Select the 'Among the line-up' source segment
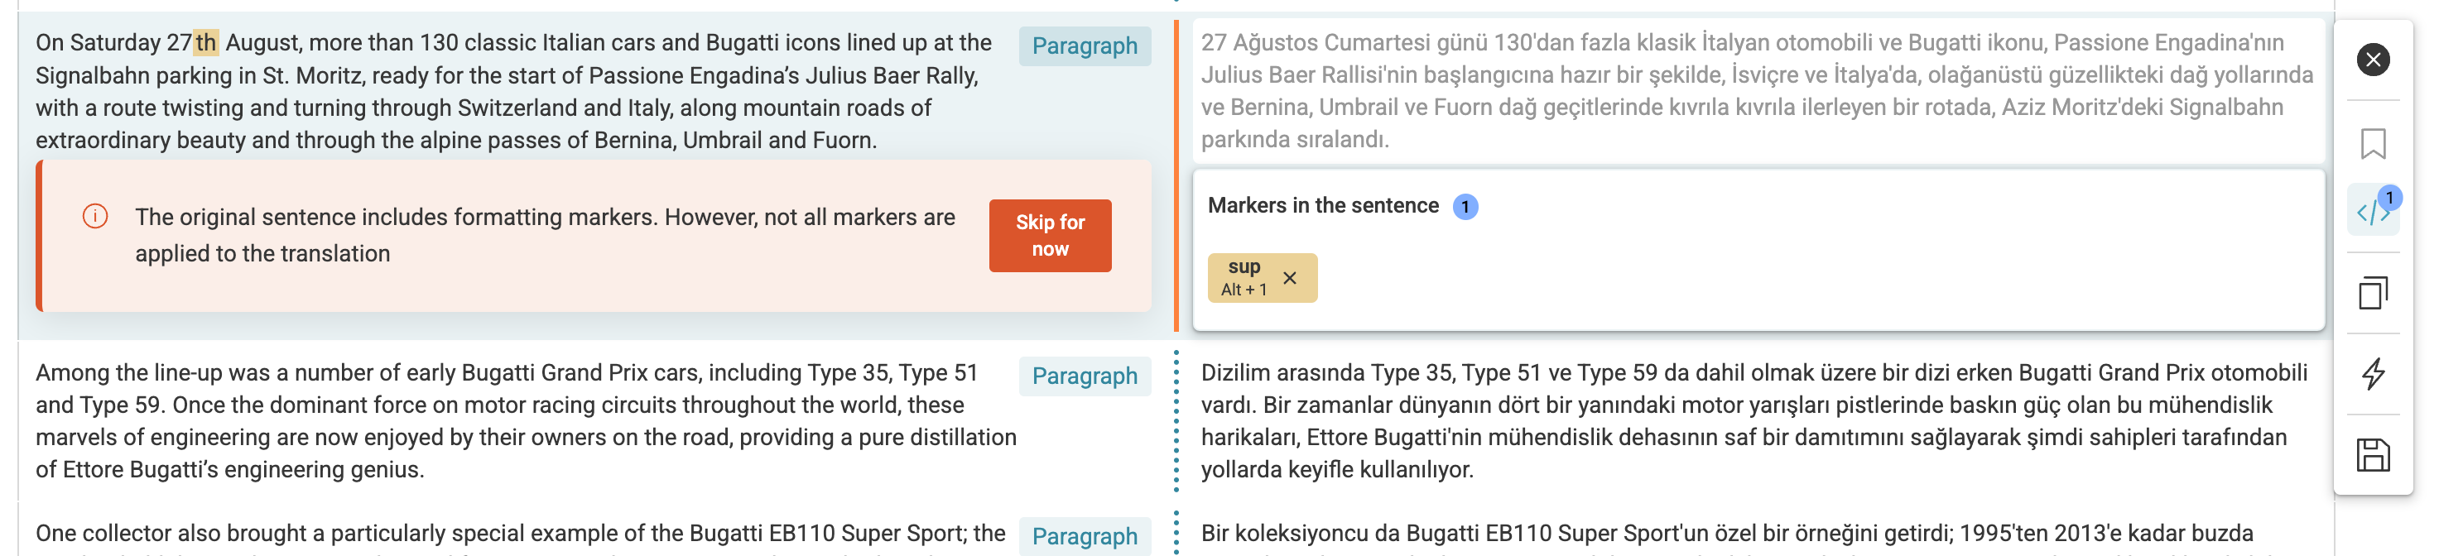The width and height of the screenshot is (2439, 556). coord(527,421)
